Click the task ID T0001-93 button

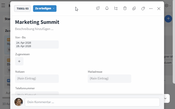22,8
